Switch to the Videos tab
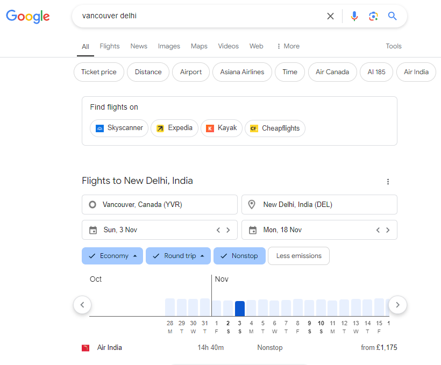 [x=229, y=46]
